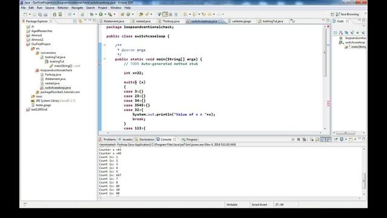Switch to the Java Browsing perspective

[348, 15]
